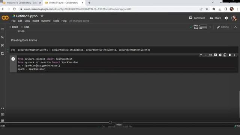The width and height of the screenshot is (240, 135).
Task: Open more cell actions three-dot menu
Action: click(234, 55)
